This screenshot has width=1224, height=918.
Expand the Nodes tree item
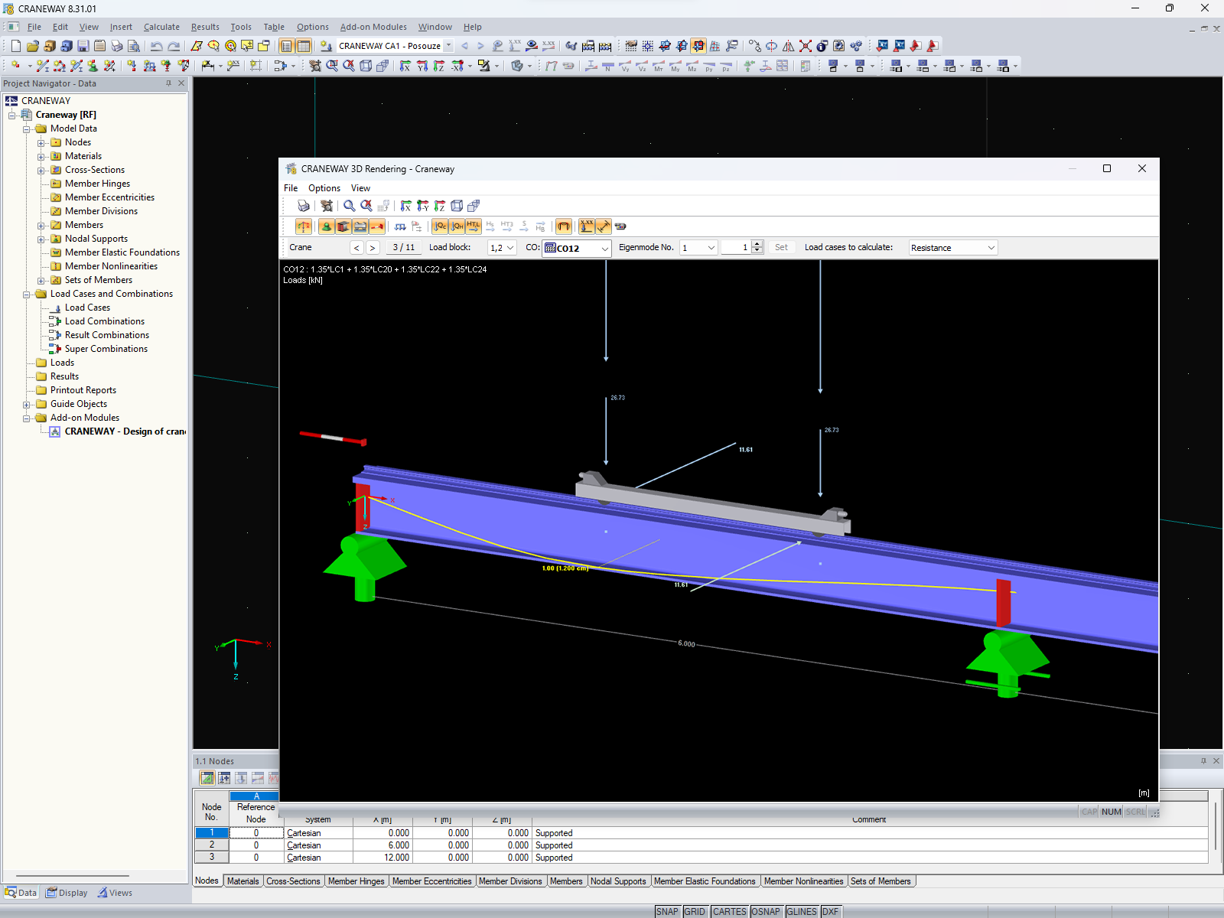tap(41, 143)
